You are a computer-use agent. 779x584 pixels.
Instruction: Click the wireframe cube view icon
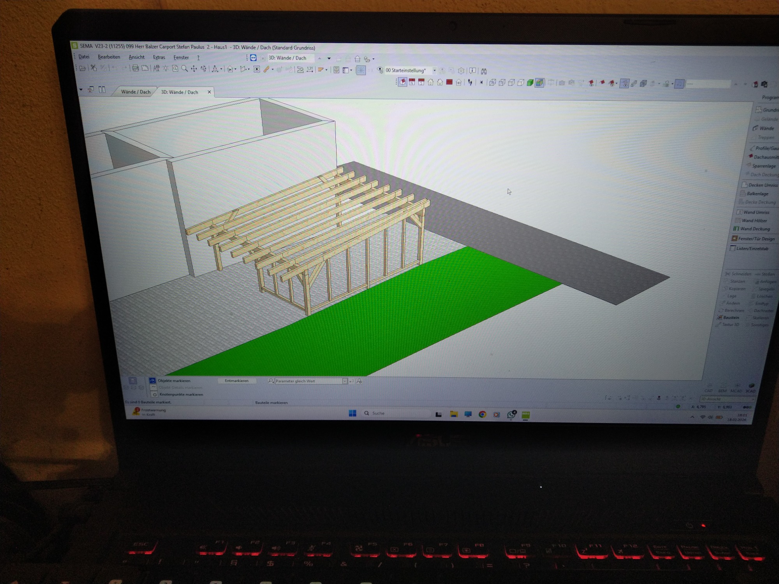493,83
